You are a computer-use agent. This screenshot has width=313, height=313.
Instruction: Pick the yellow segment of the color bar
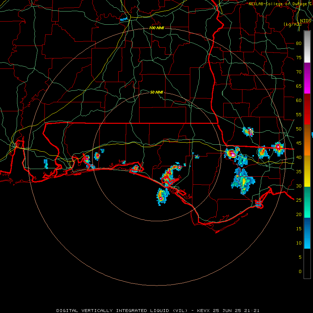tap(307, 171)
